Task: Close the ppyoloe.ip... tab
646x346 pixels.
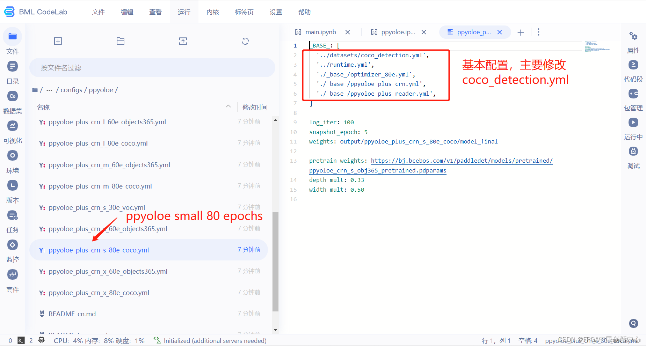Action: click(424, 32)
